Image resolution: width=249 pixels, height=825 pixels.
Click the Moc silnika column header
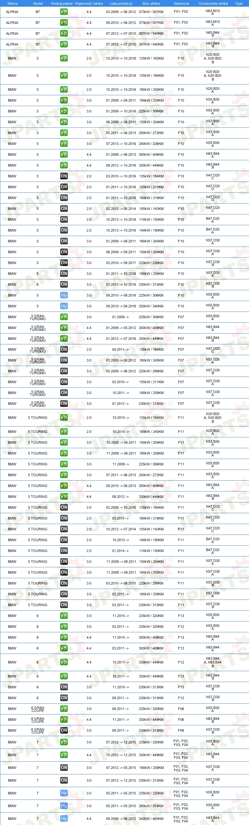click(151, 4)
